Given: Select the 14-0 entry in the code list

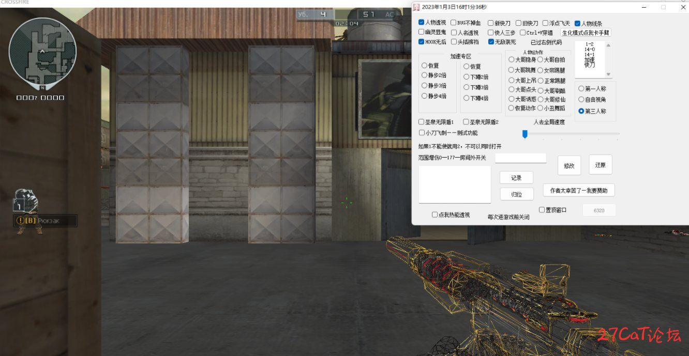Looking at the screenshot, I should pos(589,50).
